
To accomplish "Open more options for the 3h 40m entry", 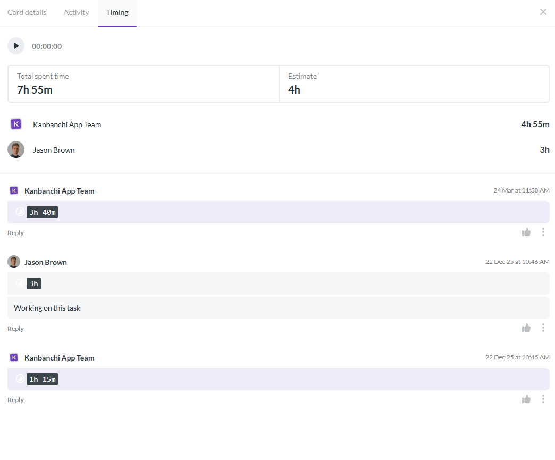I will (x=543, y=232).
